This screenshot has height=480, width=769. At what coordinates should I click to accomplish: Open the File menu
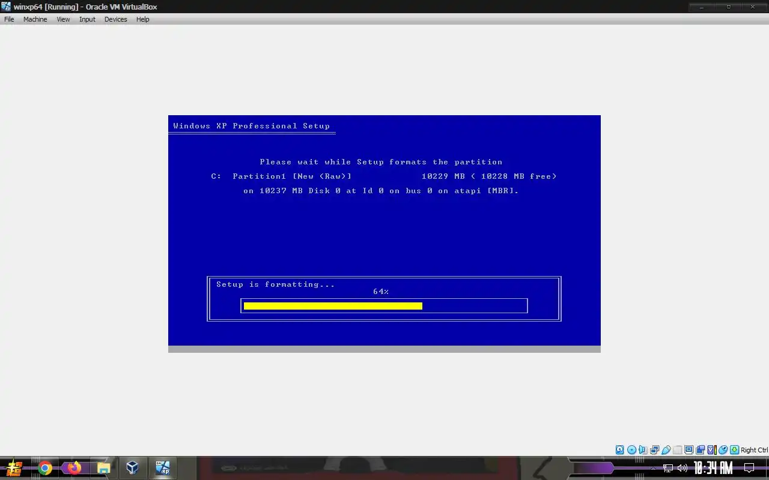click(x=9, y=19)
